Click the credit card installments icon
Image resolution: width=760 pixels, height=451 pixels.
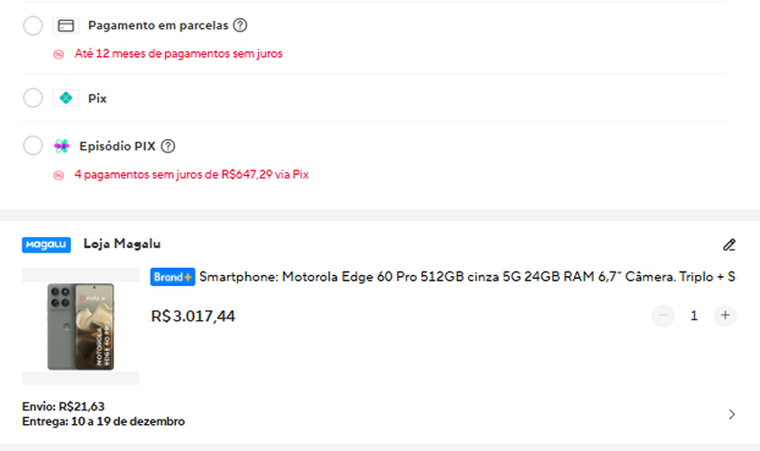66,25
